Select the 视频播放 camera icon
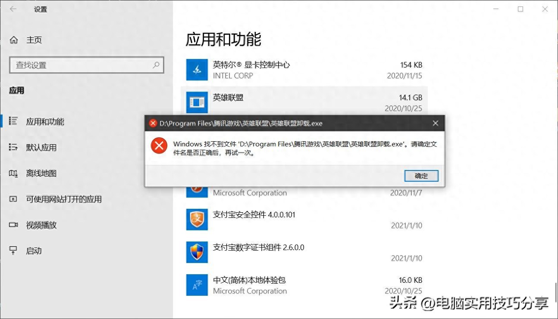This screenshot has height=319, width=558. coord(13,225)
